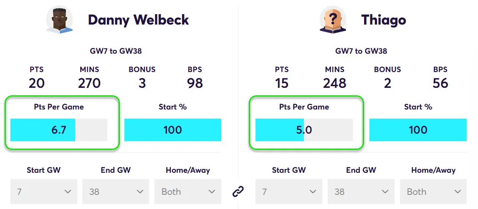
Task: Click Welbeck's Start % bar
Action: coord(173,130)
